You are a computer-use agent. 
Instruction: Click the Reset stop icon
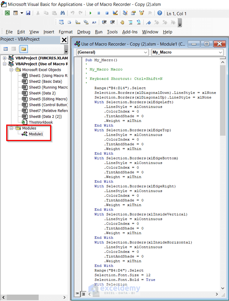pos(107,13)
